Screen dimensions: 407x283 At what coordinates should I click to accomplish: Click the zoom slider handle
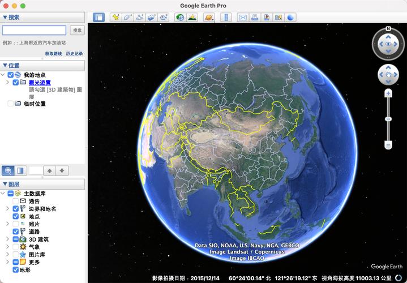coord(388,119)
